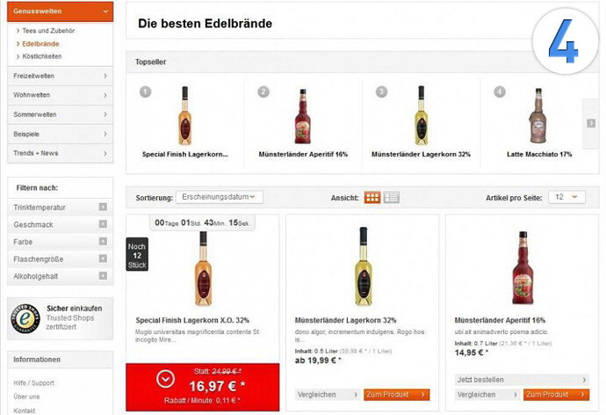Image resolution: width=606 pixels, height=415 pixels.
Task: Click Topseller rank 1 badge
Action: (x=145, y=92)
